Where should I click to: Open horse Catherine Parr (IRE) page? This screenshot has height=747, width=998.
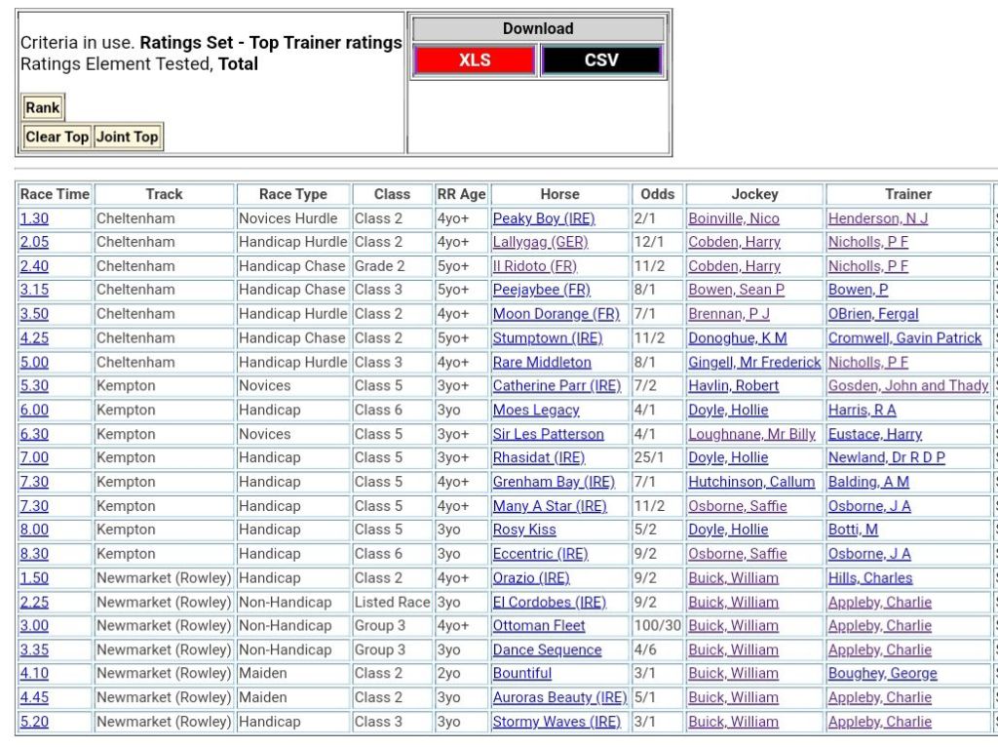556,386
